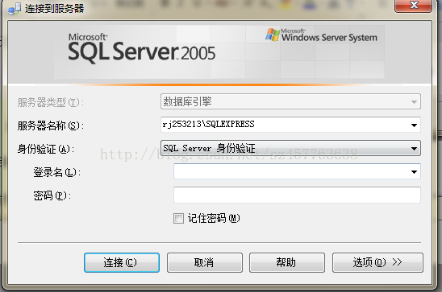This screenshot has height=292, width=442.
Task: Click the 取消 button
Action: point(205,262)
